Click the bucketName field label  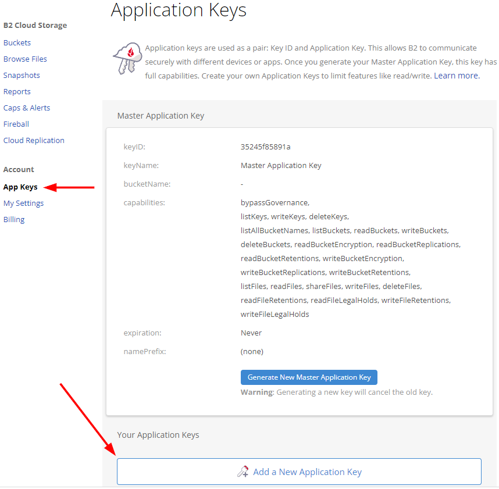pos(147,184)
